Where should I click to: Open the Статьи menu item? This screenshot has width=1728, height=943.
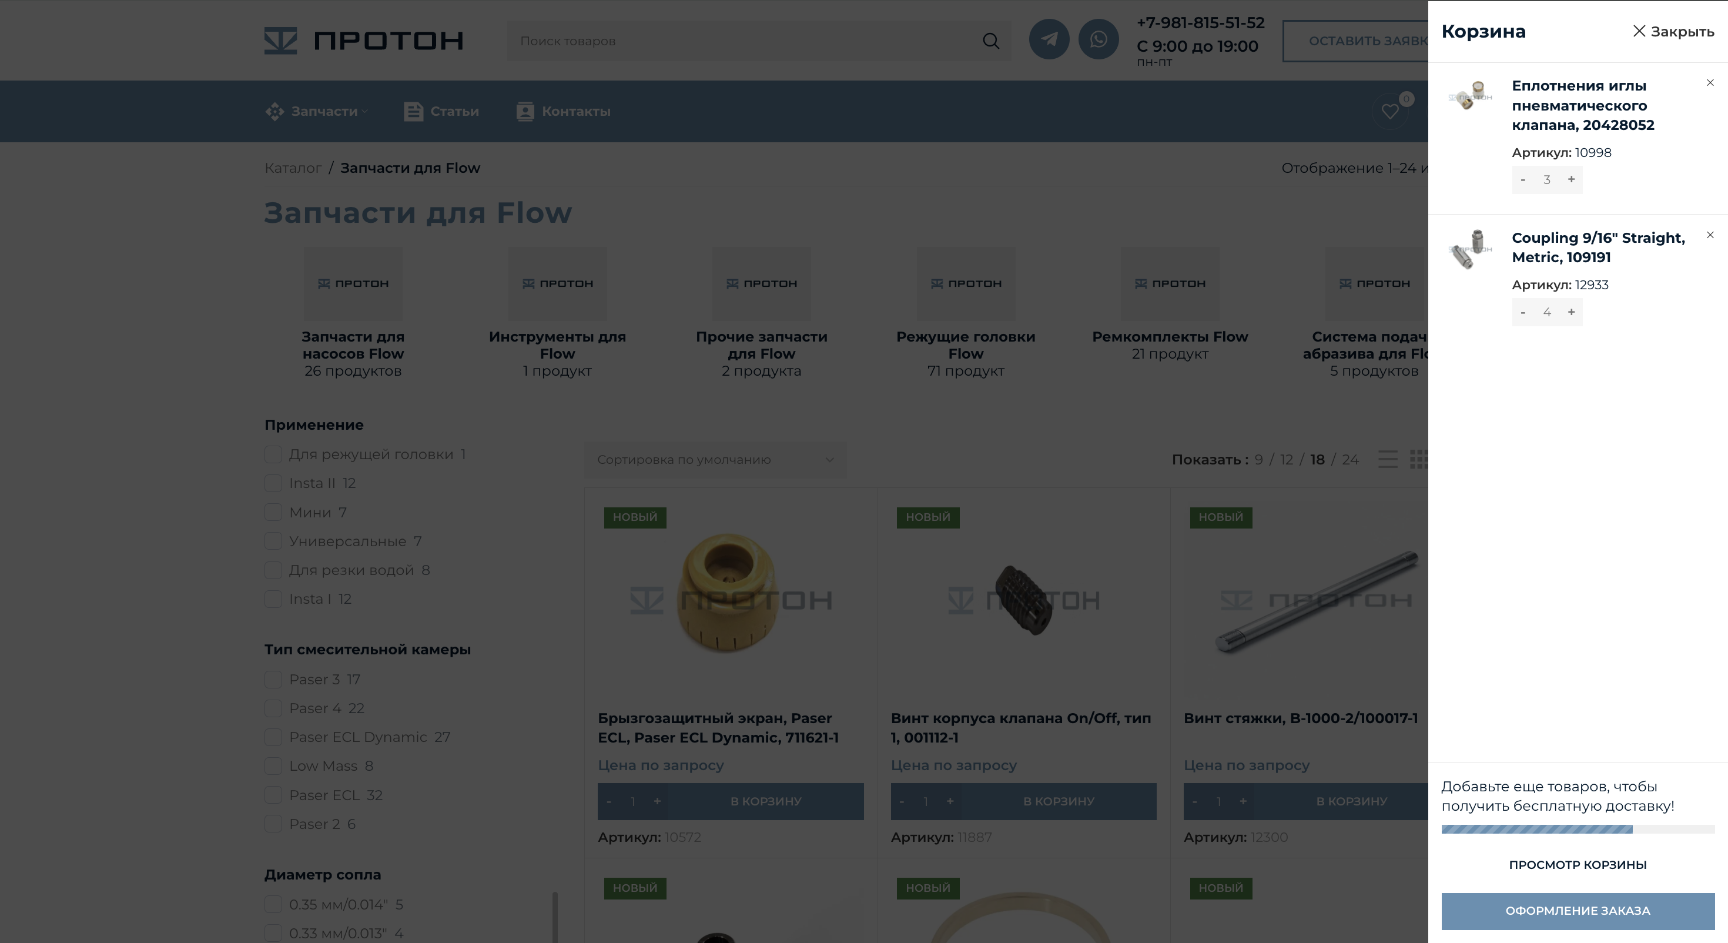tap(441, 112)
